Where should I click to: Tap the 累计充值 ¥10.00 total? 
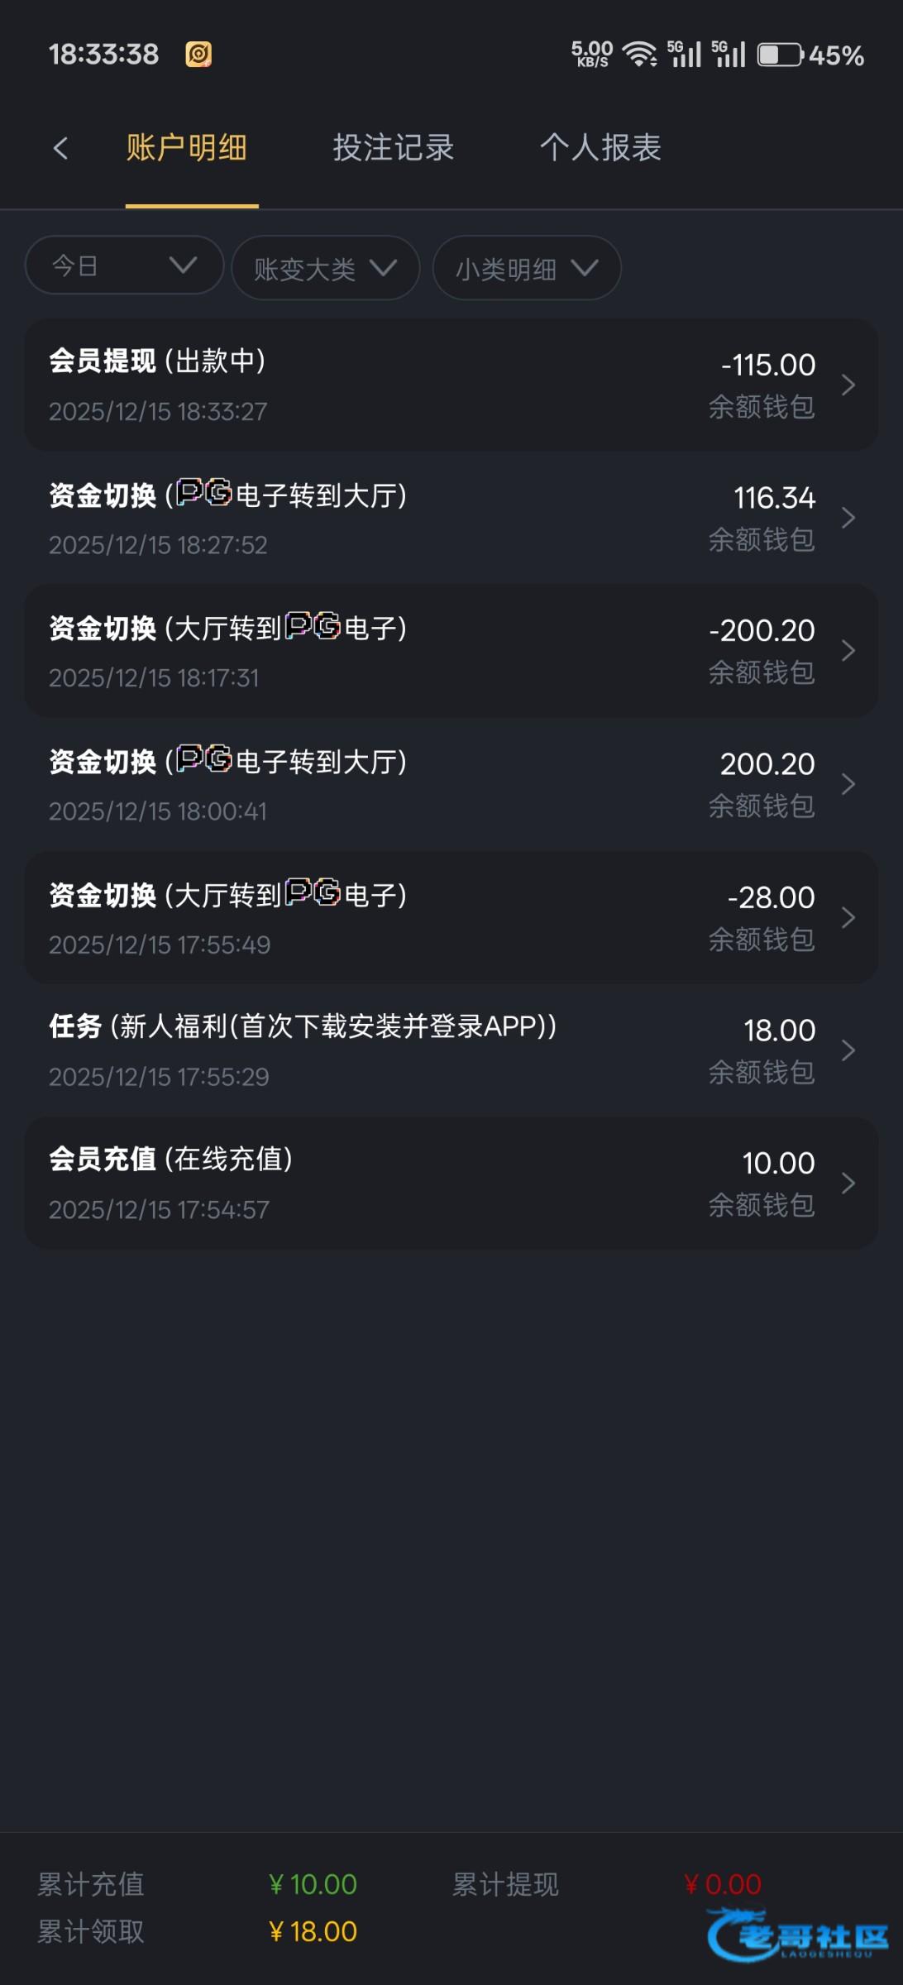[x=313, y=1884]
